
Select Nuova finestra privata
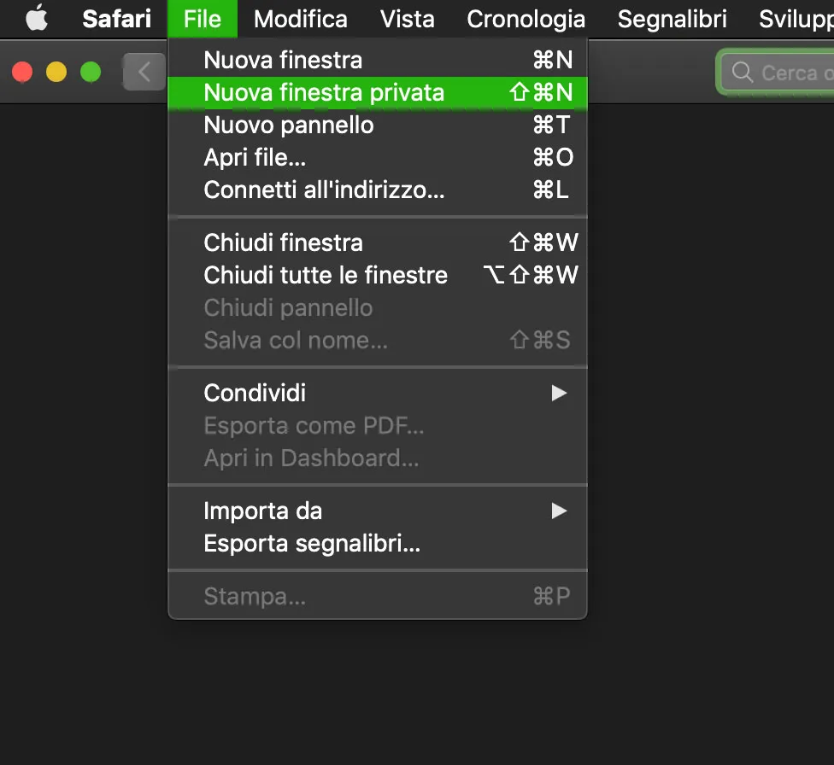coord(323,92)
